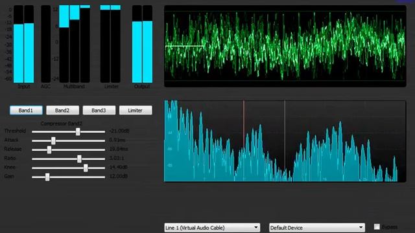The image size is (415, 233).
Task: Click the Multiband label under the meters
Action: coord(74,86)
